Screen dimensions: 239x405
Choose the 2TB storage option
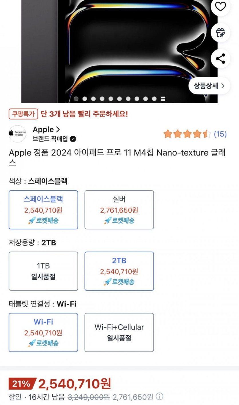click(x=119, y=271)
